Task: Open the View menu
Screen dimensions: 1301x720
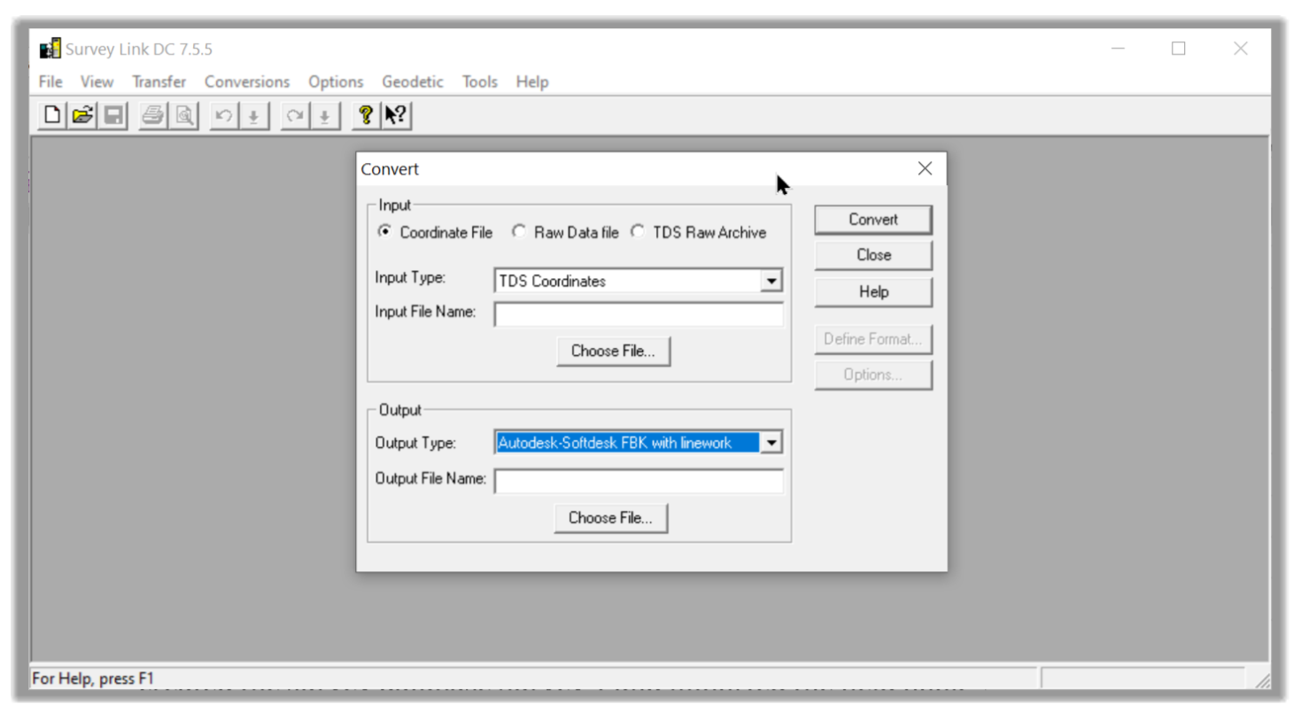Action: point(97,81)
